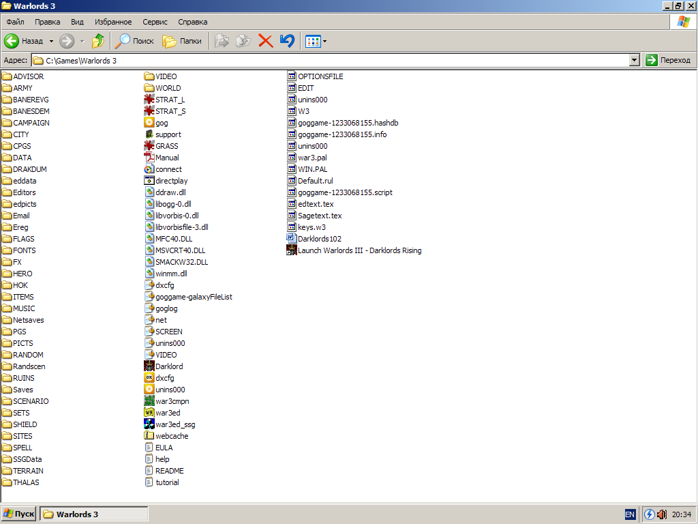Select the Default.rul file

pyautogui.click(x=310, y=180)
